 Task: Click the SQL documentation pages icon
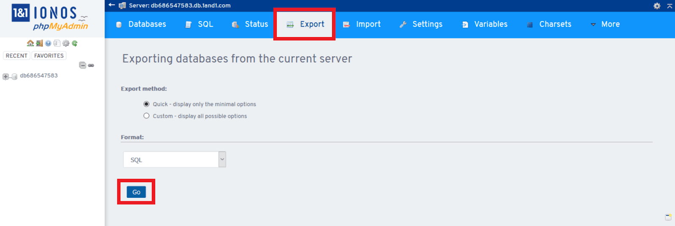pyautogui.click(x=57, y=43)
